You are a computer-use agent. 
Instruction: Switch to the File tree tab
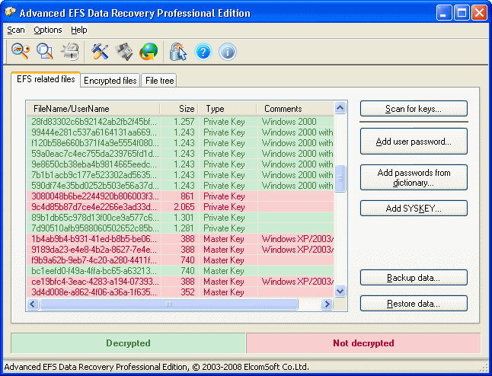(159, 80)
